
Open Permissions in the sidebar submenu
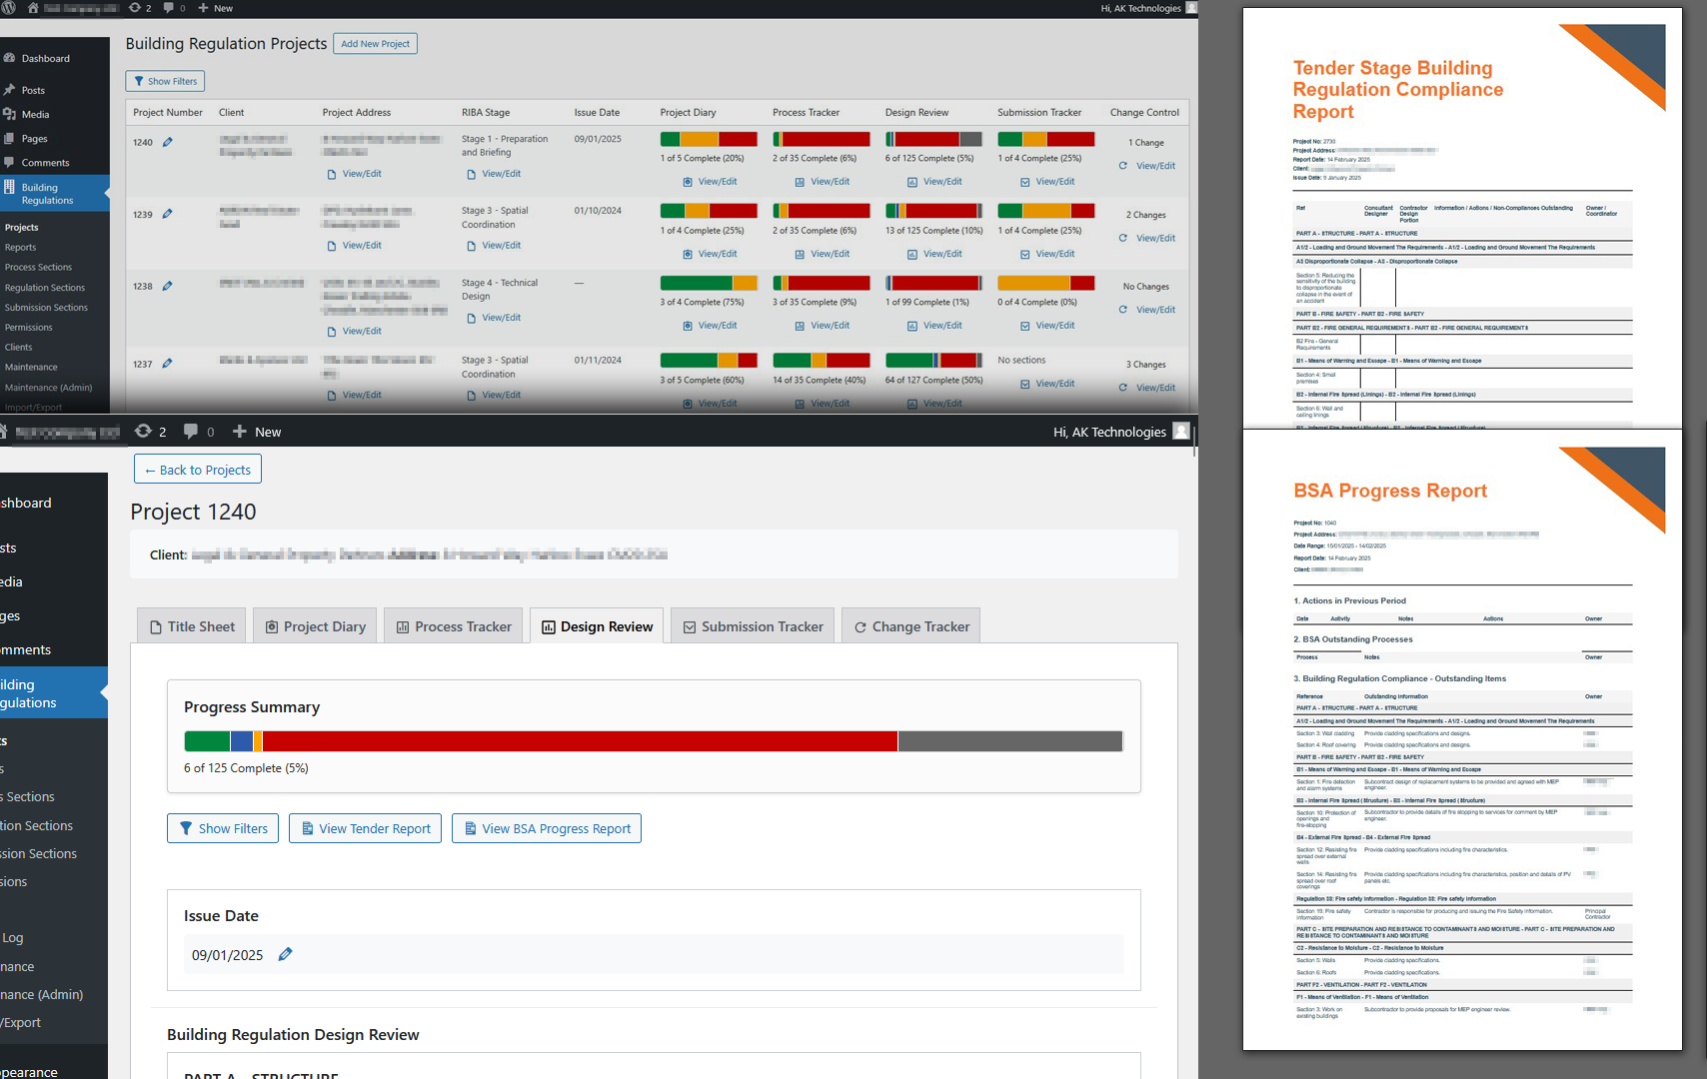click(x=29, y=327)
